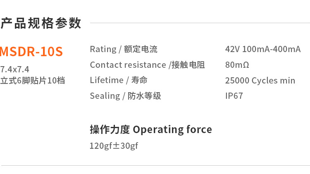
Task: Click the Sealing label
Action: click(105, 96)
